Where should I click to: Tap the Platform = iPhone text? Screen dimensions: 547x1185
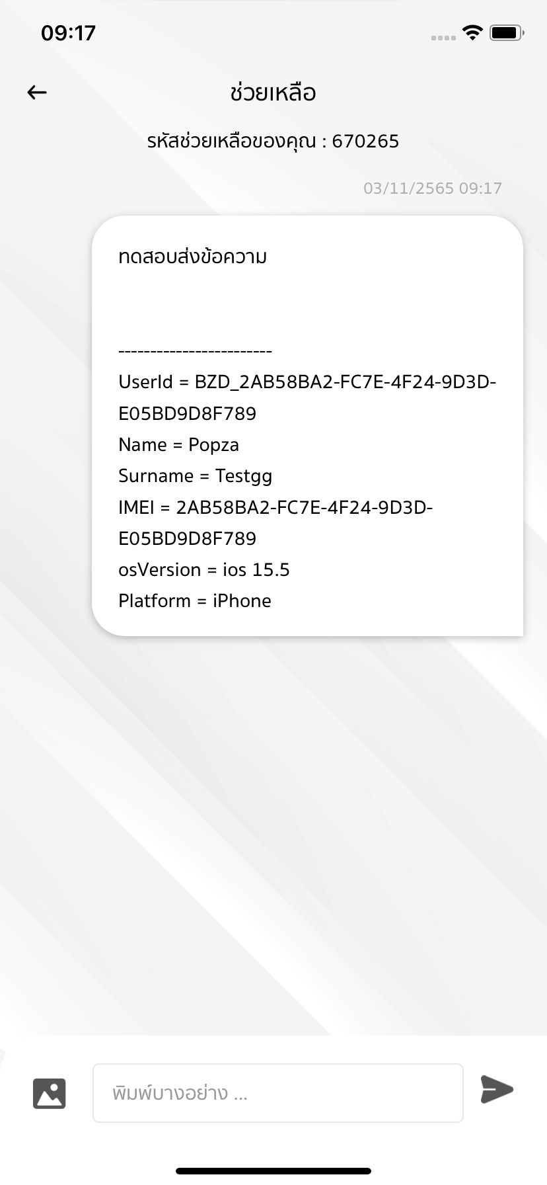[194, 600]
